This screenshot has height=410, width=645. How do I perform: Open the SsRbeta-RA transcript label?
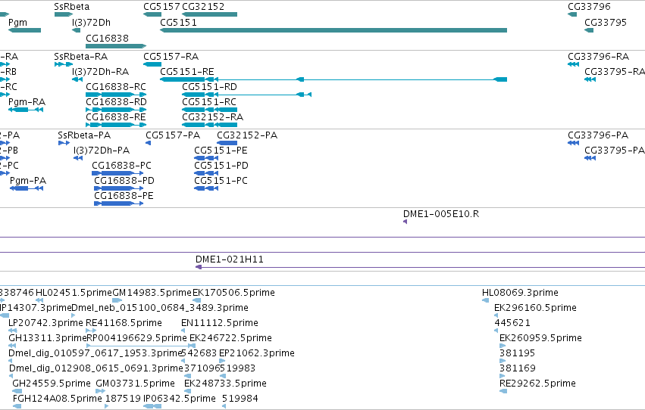(80, 57)
